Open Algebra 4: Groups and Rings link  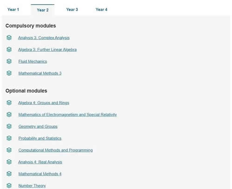[x=44, y=103]
